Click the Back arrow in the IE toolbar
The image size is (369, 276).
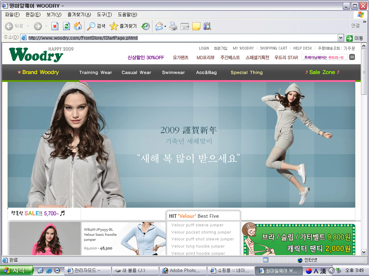(9, 26)
